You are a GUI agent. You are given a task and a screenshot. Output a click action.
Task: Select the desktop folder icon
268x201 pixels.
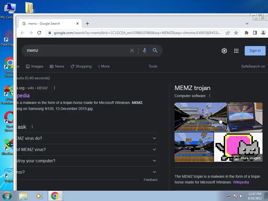point(29,7)
